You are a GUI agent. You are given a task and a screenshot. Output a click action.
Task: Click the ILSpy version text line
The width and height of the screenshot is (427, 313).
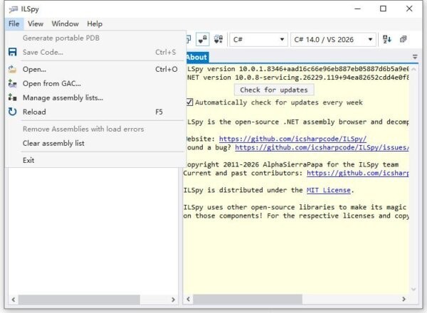[x=297, y=69]
